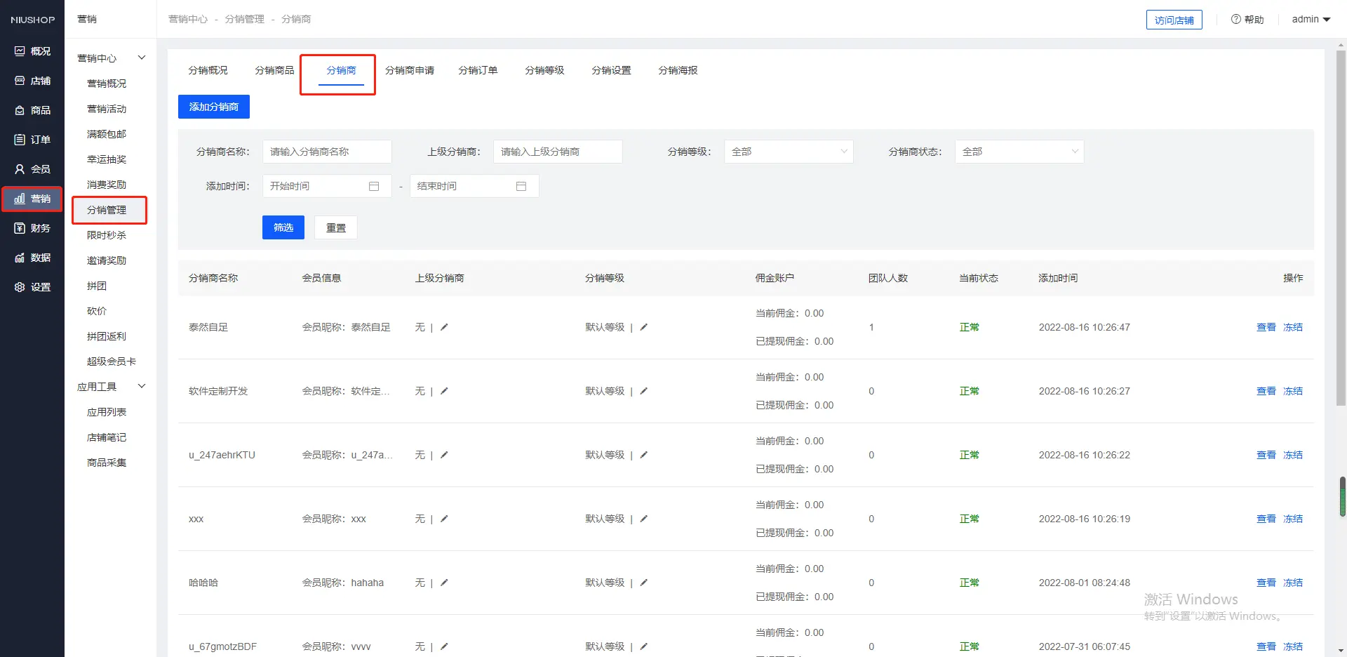
Task: Click the 添加分销商 button
Action: [214, 107]
